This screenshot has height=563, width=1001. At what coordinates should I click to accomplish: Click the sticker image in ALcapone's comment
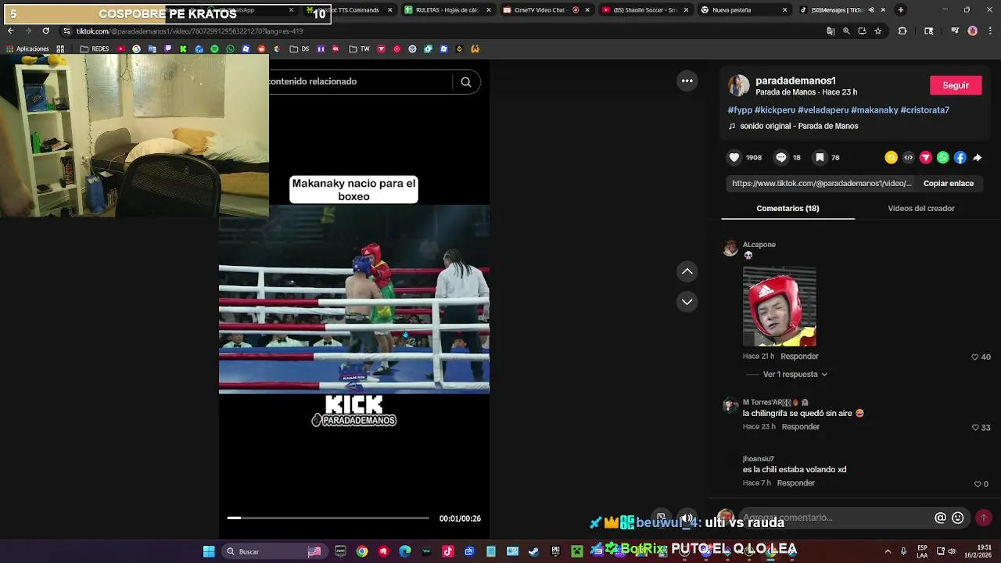pyautogui.click(x=780, y=307)
